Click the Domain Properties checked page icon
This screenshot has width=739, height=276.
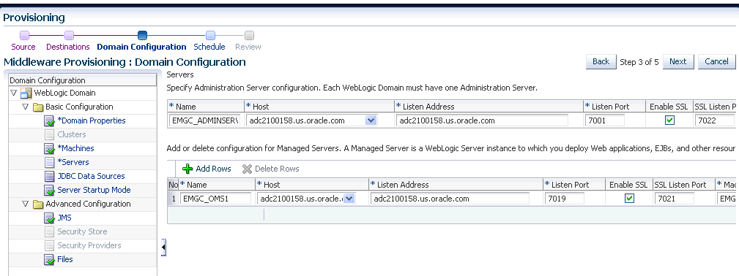pos(50,121)
